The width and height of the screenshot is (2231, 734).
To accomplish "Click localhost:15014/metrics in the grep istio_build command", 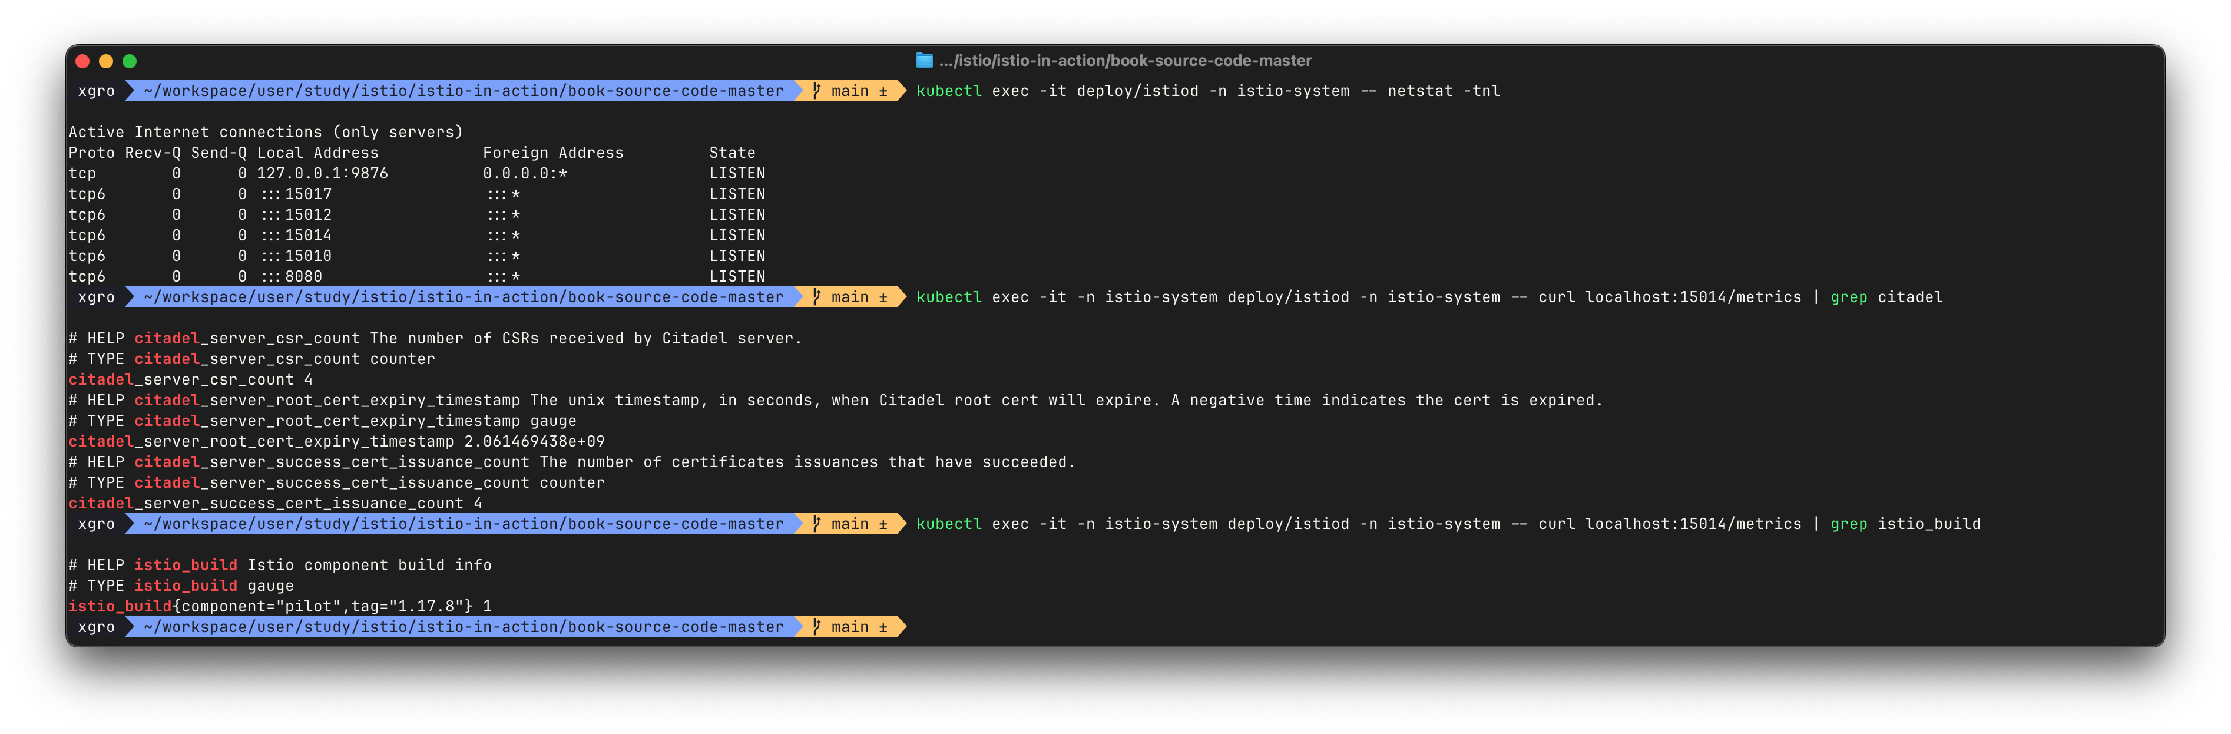I will (1693, 524).
